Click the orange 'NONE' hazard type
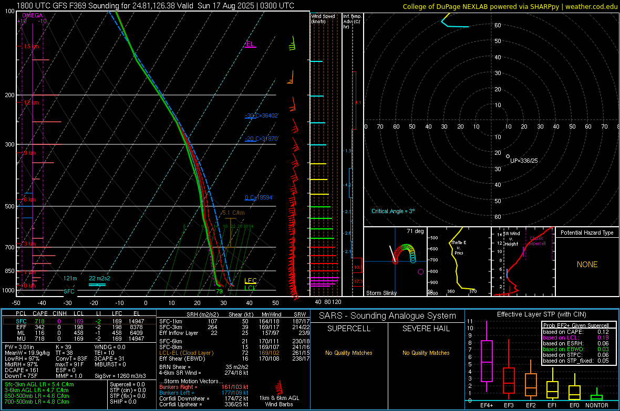This screenshot has width=620, height=411. click(x=587, y=265)
